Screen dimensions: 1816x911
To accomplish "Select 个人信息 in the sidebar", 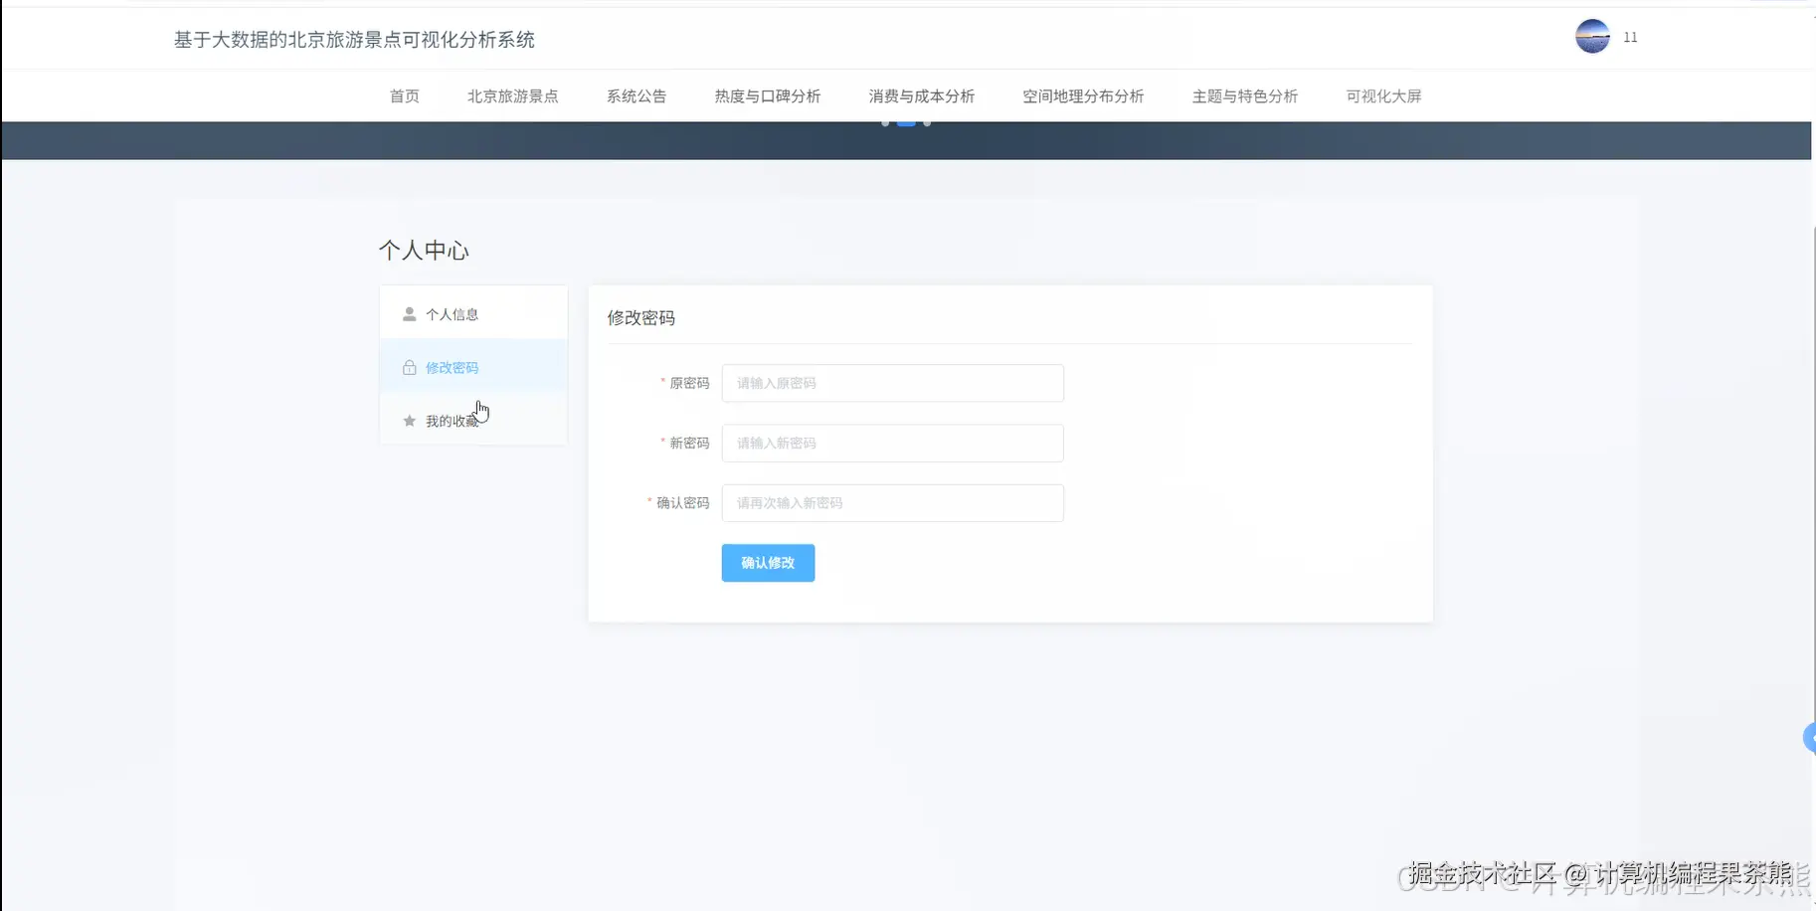I will 453,313.
